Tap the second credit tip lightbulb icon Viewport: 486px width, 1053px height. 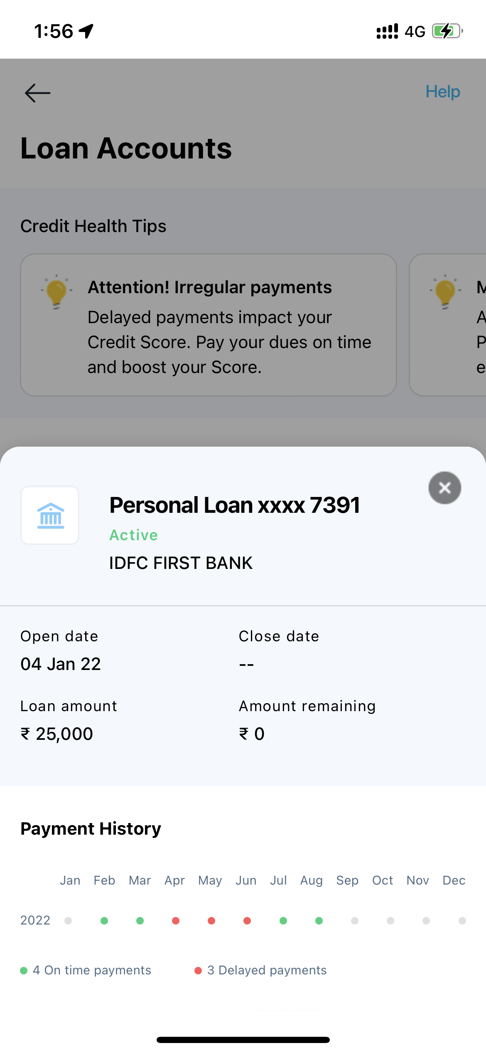[x=445, y=291]
